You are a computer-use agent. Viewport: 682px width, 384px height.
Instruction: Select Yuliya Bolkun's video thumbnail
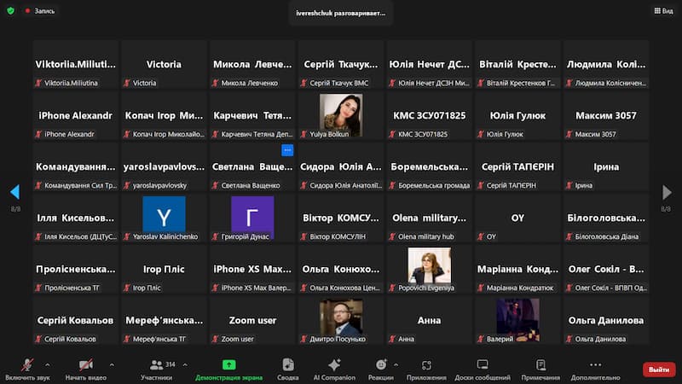pyautogui.click(x=340, y=112)
